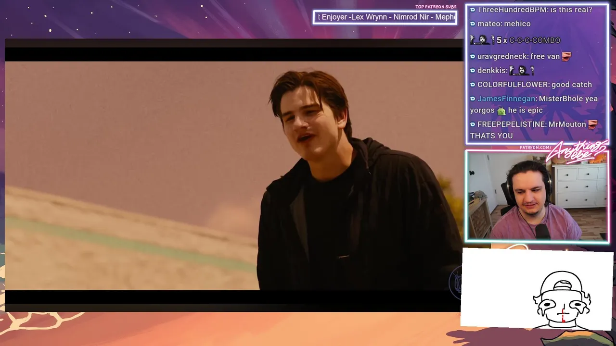Click the 'PATREON.COM/' text above webcam
Screen dimensions: 616x346
(536, 148)
